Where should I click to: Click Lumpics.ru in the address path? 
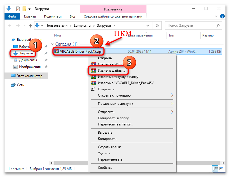click(x=82, y=25)
